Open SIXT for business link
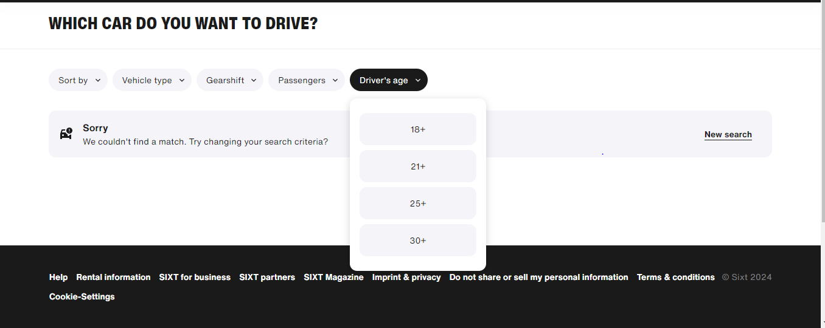 tap(195, 277)
